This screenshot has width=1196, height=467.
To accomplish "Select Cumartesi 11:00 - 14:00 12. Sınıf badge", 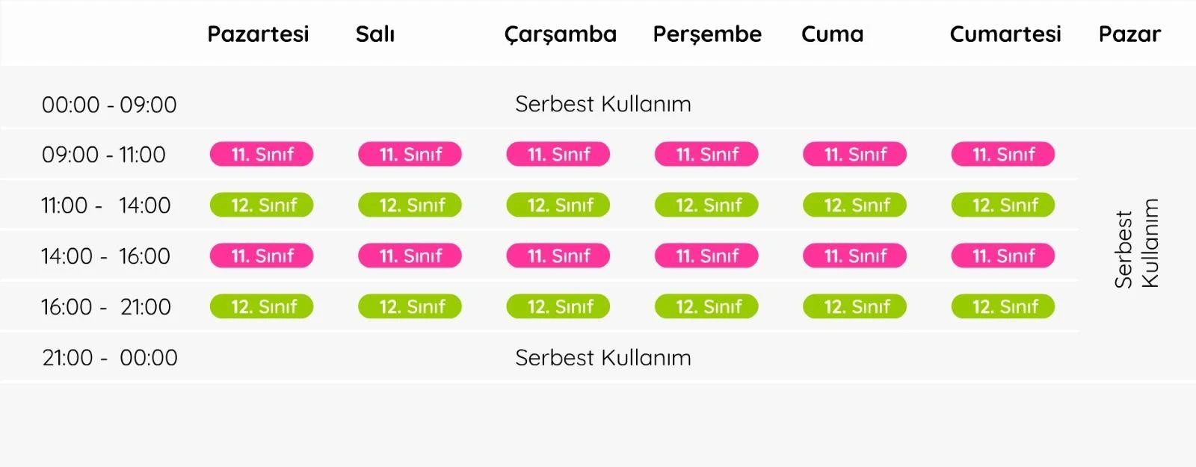I will (1002, 205).
